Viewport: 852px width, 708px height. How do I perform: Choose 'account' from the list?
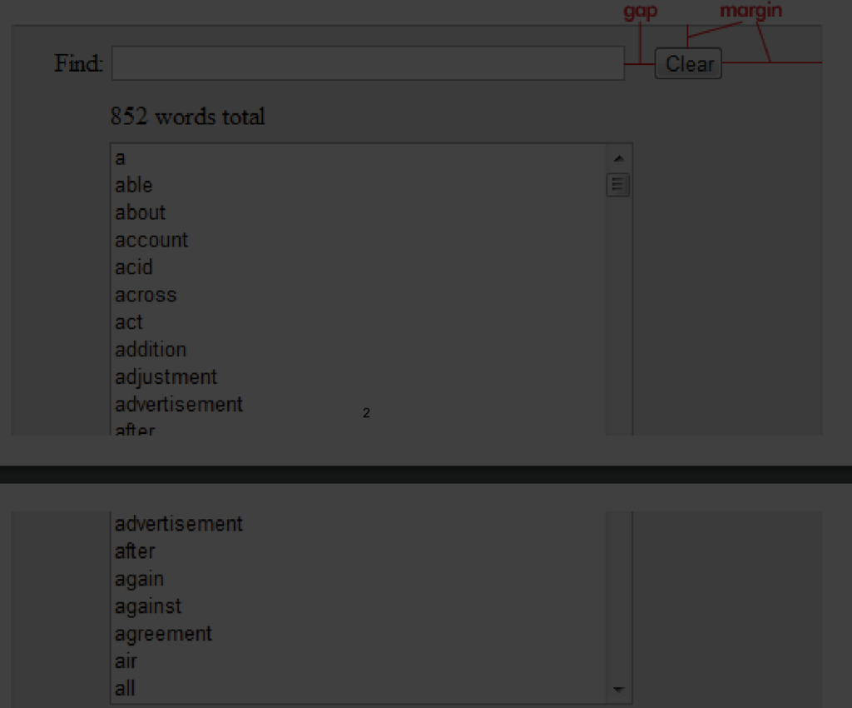(151, 240)
